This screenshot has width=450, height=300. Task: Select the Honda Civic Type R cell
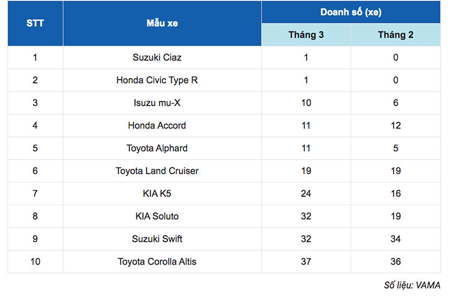[157, 80]
